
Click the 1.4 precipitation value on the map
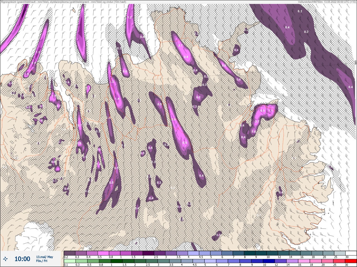[x=117, y=99]
